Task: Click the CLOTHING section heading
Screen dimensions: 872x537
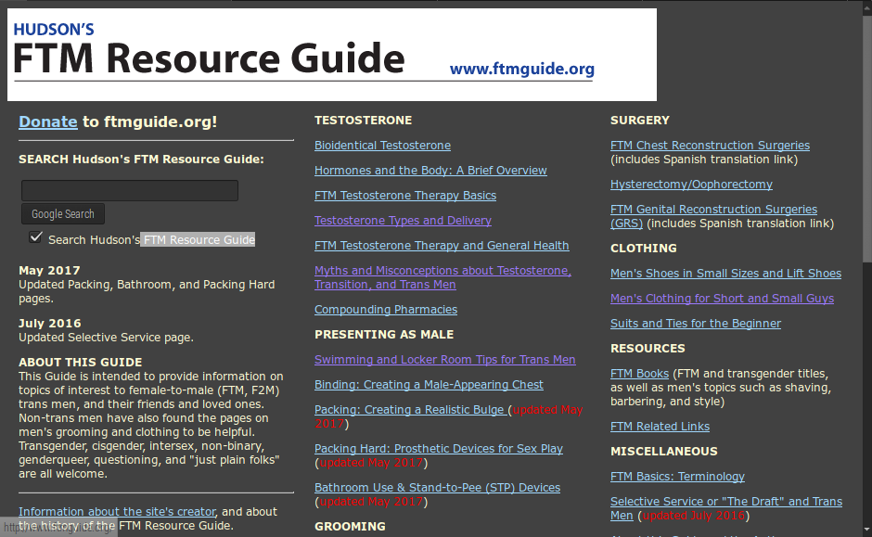Action: point(644,248)
